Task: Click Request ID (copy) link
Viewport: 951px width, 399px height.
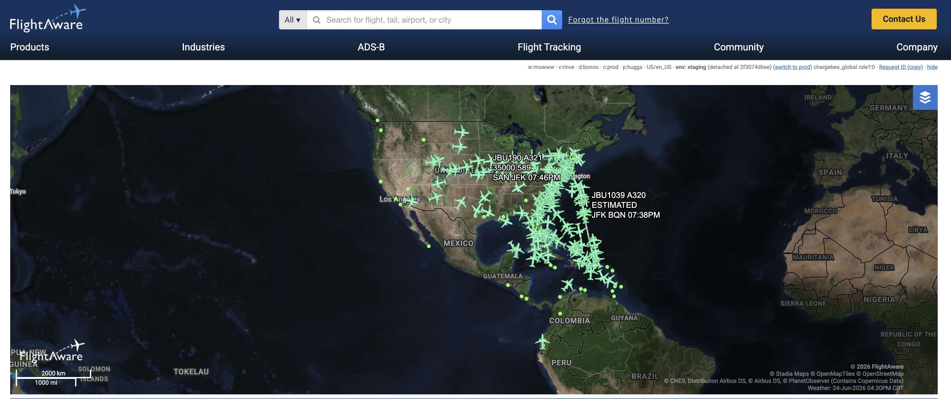Action: pos(900,67)
